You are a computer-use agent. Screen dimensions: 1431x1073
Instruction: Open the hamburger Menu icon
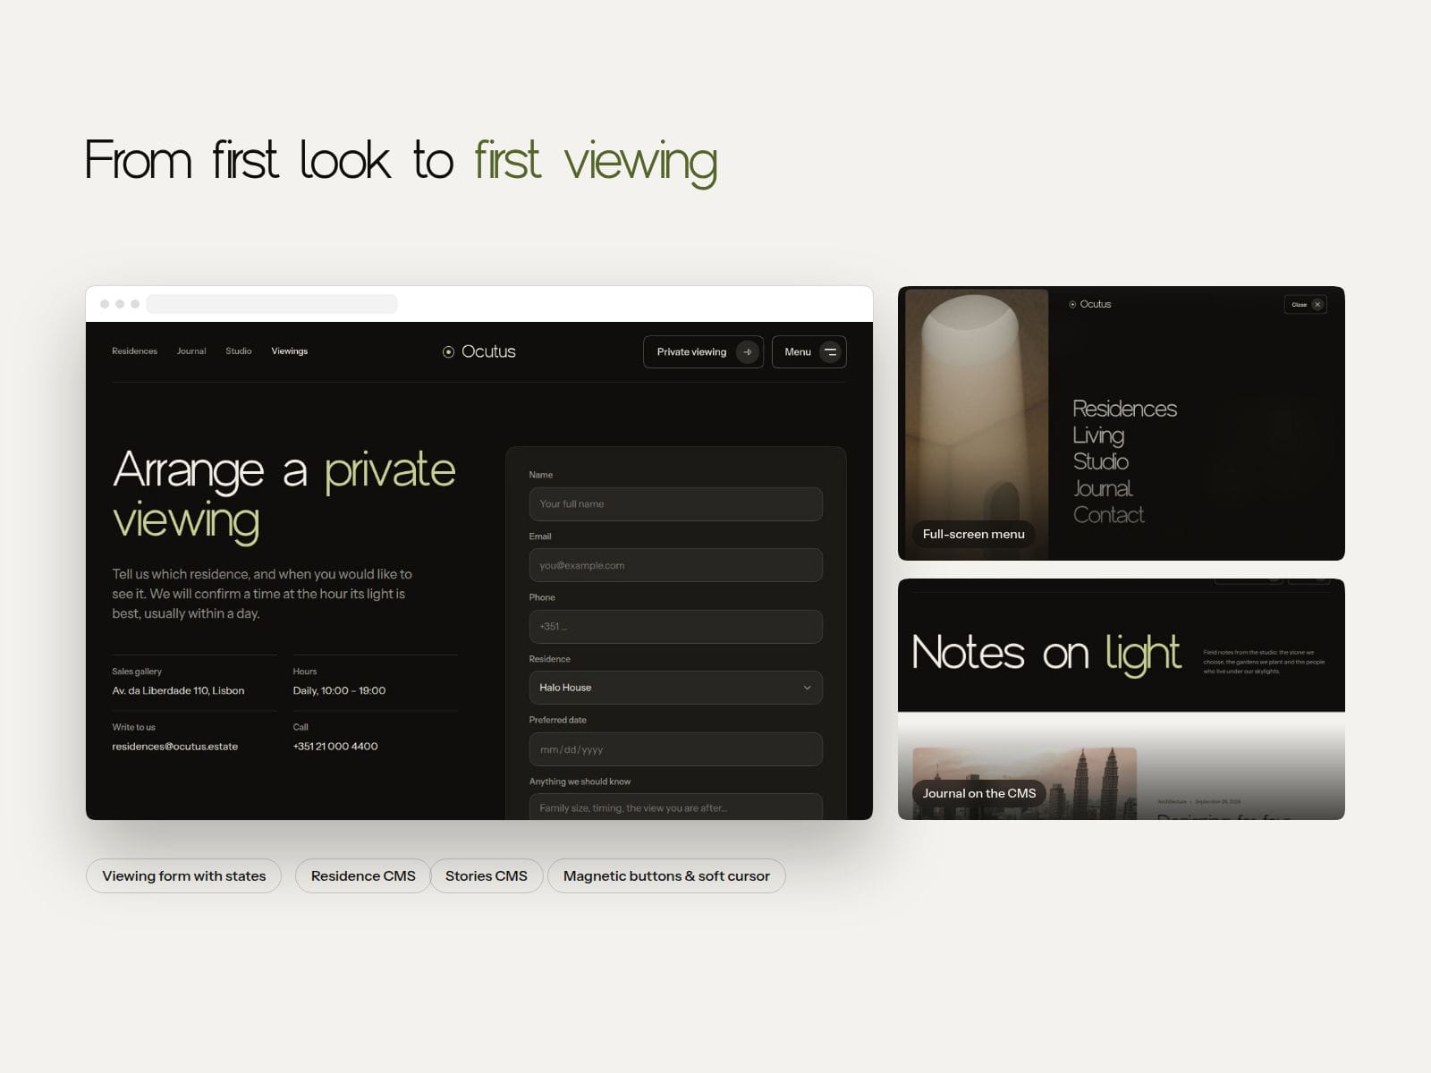[830, 352]
